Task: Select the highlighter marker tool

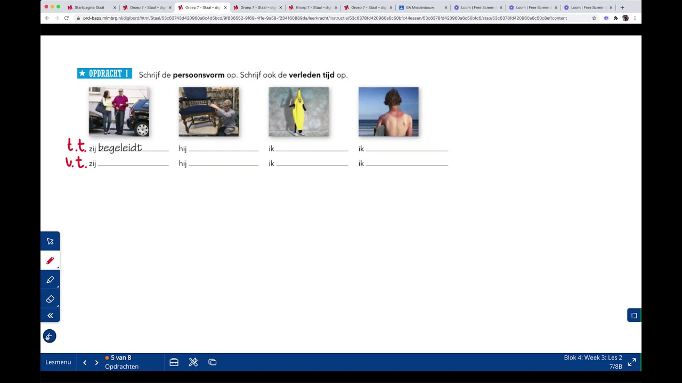Action: [x=50, y=280]
